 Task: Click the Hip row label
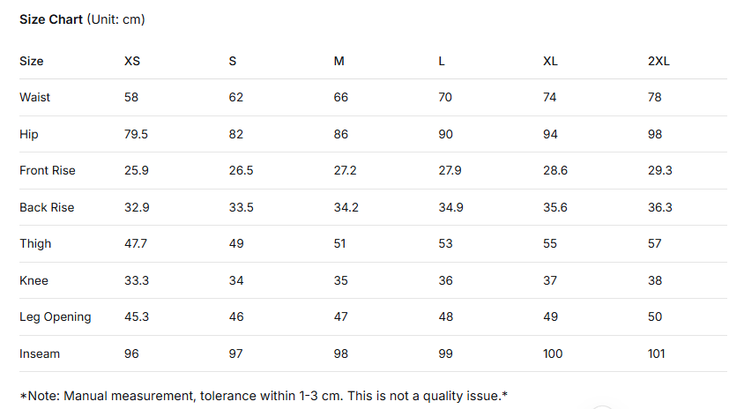coord(29,134)
